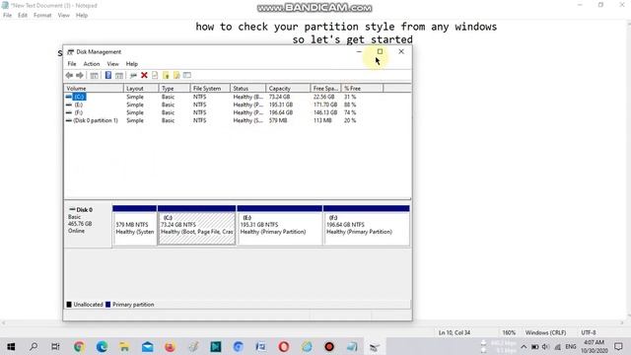Click the 195.31 GB capacity cell
Viewport: 631px width, 355px height.
coord(280,105)
